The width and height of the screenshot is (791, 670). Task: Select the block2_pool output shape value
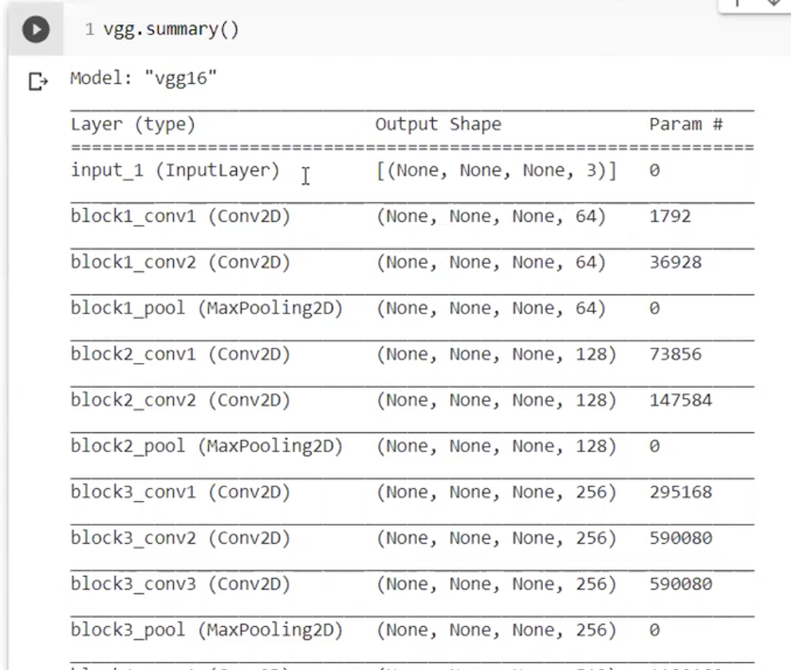497,446
